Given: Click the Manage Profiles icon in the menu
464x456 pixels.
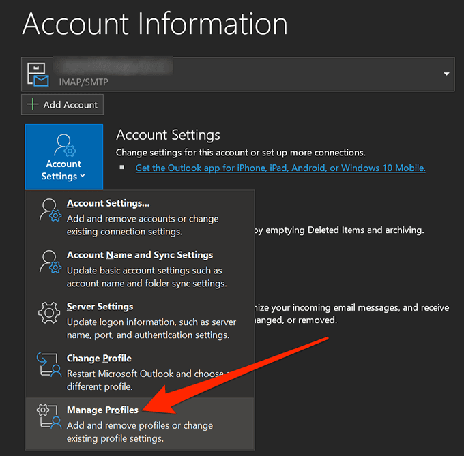Looking at the screenshot, I should [x=47, y=417].
